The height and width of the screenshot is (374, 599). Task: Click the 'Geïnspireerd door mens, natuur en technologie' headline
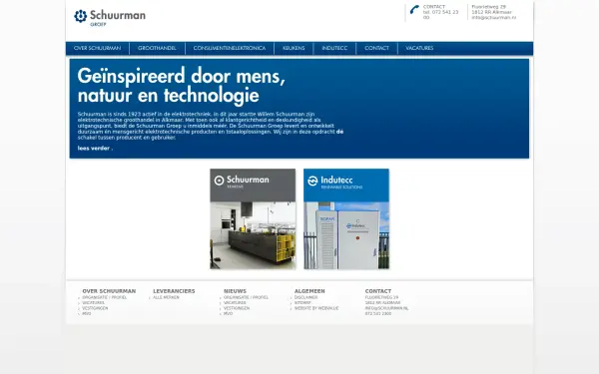[x=181, y=85]
